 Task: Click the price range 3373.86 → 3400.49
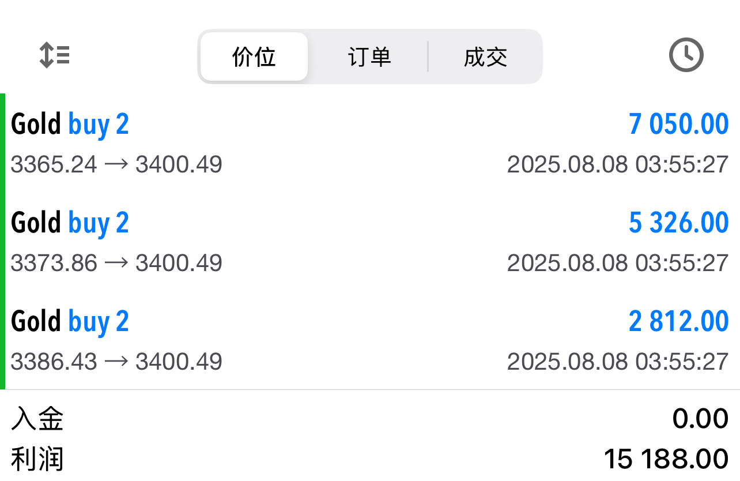pos(116,264)
